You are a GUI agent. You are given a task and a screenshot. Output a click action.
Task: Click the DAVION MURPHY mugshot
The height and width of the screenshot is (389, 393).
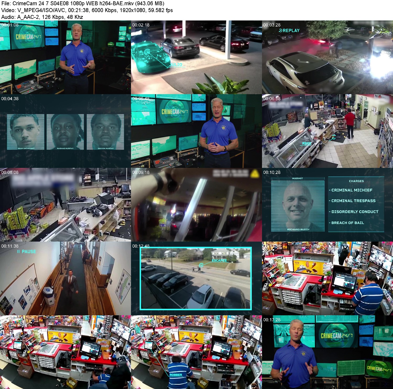(x=105, y=132)
